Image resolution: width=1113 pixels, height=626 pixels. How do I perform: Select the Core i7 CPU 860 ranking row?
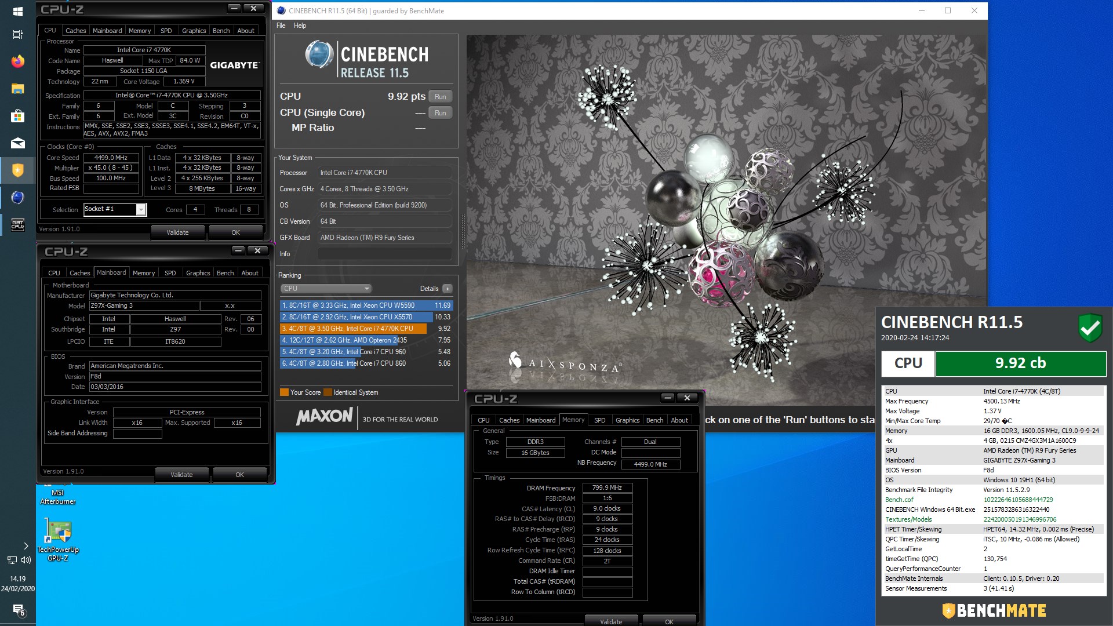[x=366, y=363]
